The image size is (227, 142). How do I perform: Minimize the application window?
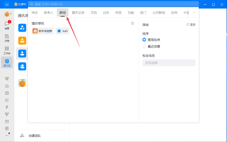(x=205, y=4)
